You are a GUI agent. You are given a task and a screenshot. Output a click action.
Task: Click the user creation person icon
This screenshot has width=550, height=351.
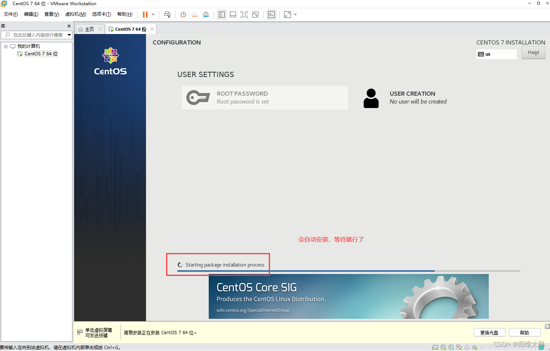point(371,98)
